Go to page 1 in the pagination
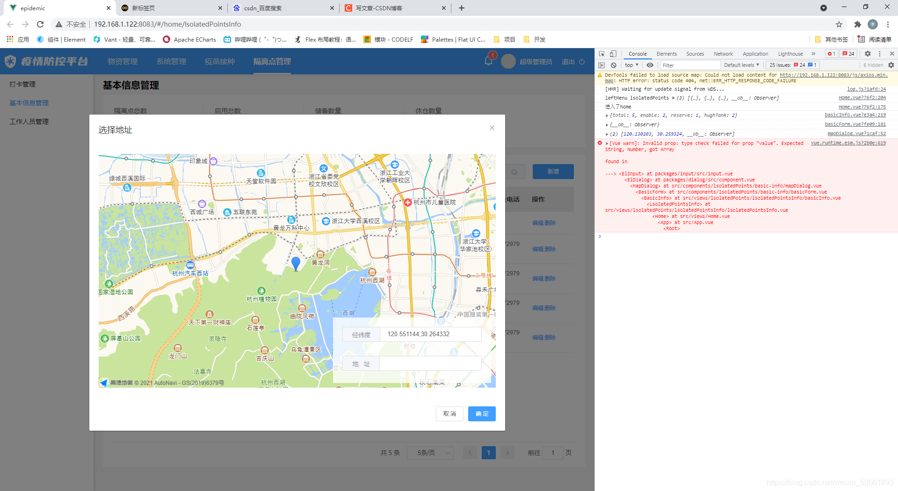 488,453
